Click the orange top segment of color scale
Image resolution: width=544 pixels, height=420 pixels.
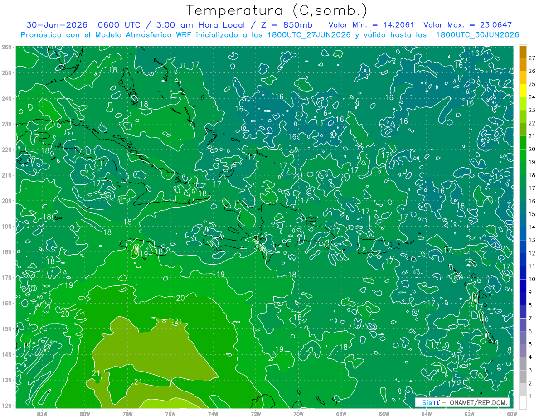click(x=523, y=52)
